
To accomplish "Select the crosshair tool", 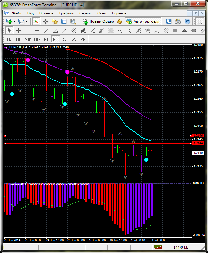I will pyautogui.click(x=19, y=31).
